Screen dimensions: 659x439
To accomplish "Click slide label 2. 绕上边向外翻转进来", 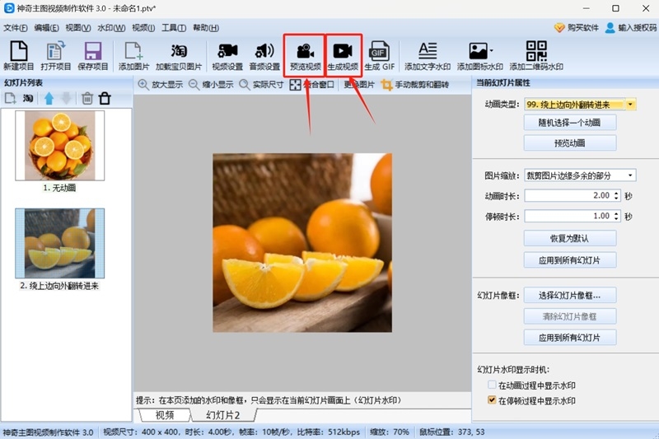I will pyautogui.click(x=59, y=286).
